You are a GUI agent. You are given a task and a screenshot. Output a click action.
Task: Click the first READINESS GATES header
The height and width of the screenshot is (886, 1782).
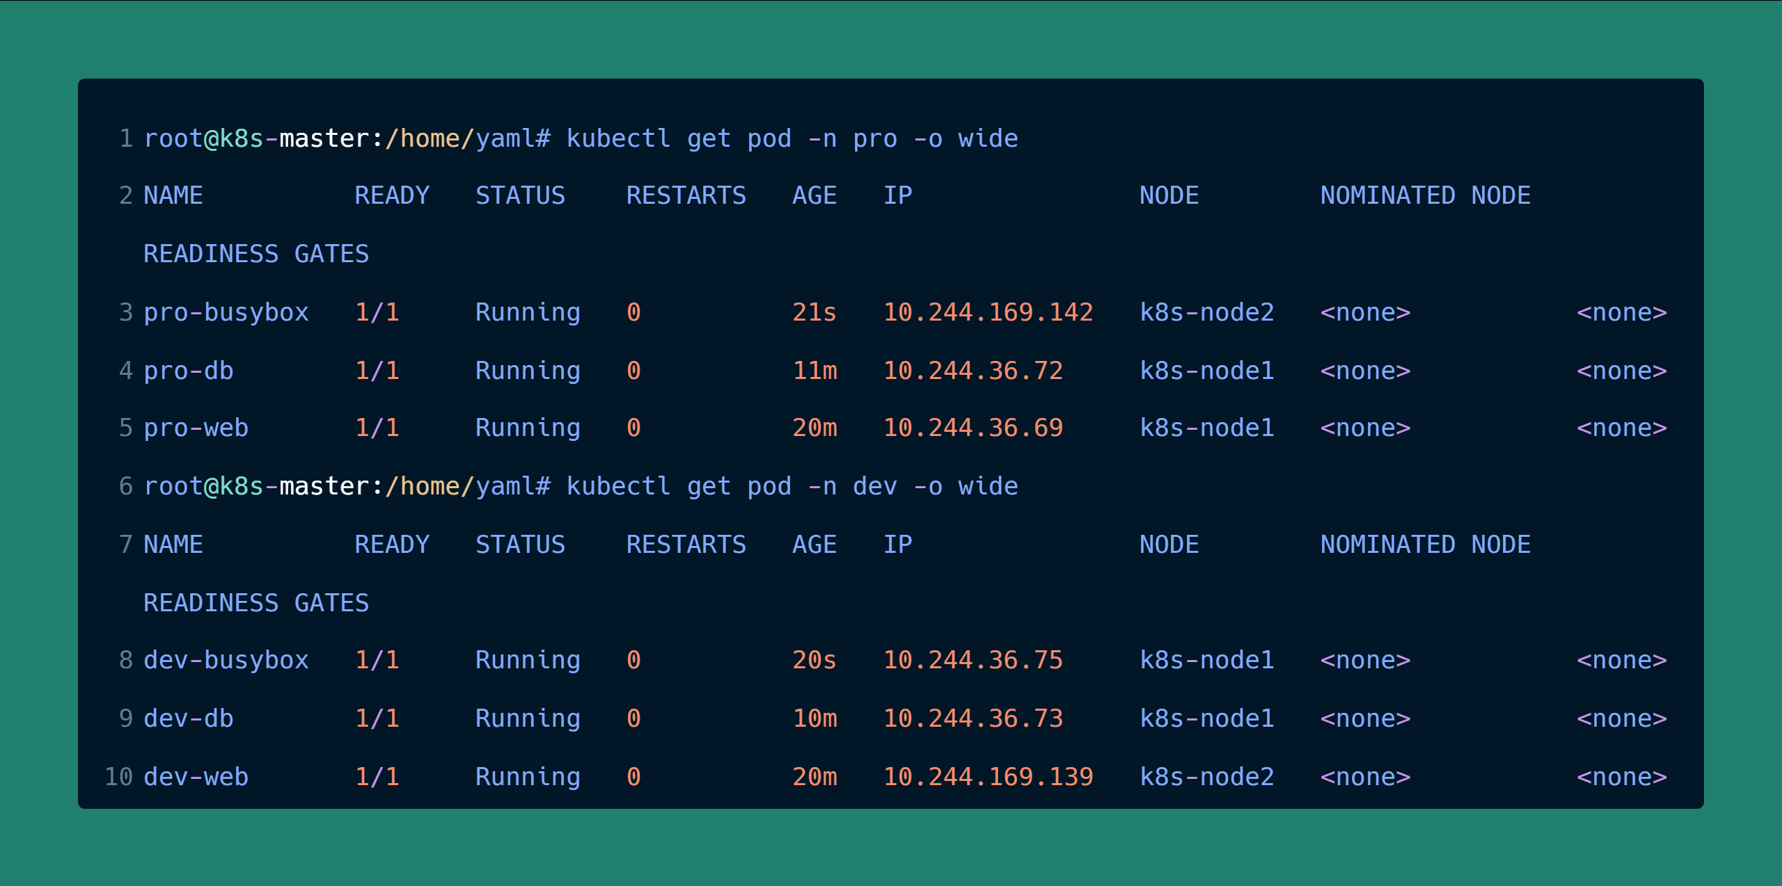[256, 254]
